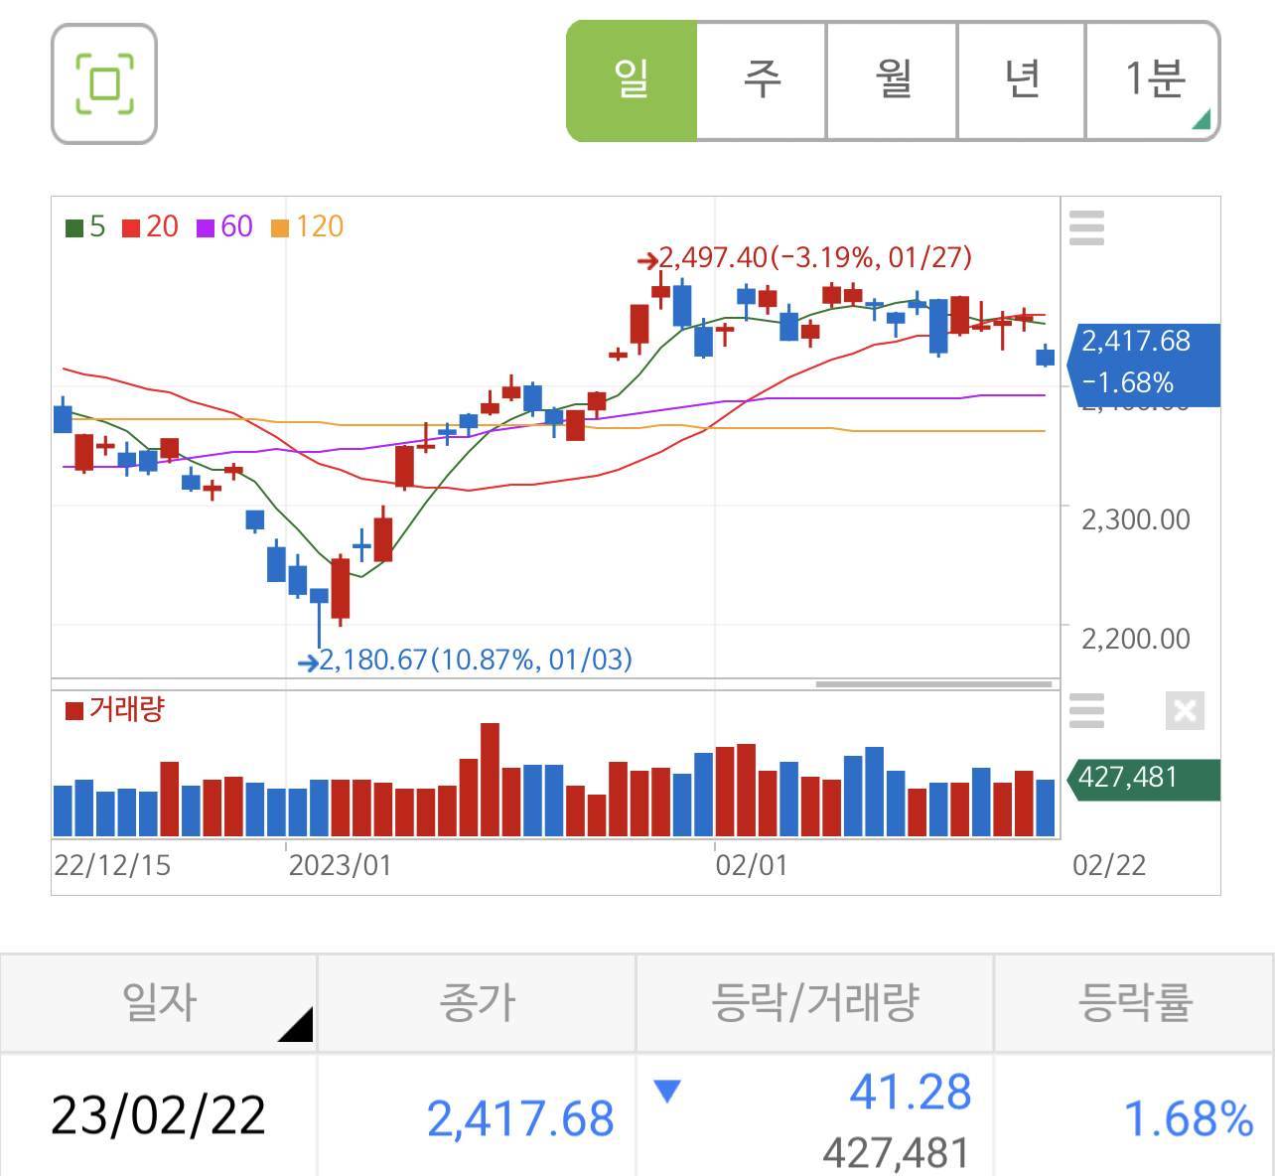Image resolution: width=1275 pixels, height=1176 pixels.
Task: Click the red 20-day moving average legend
Action: point(150,227)
